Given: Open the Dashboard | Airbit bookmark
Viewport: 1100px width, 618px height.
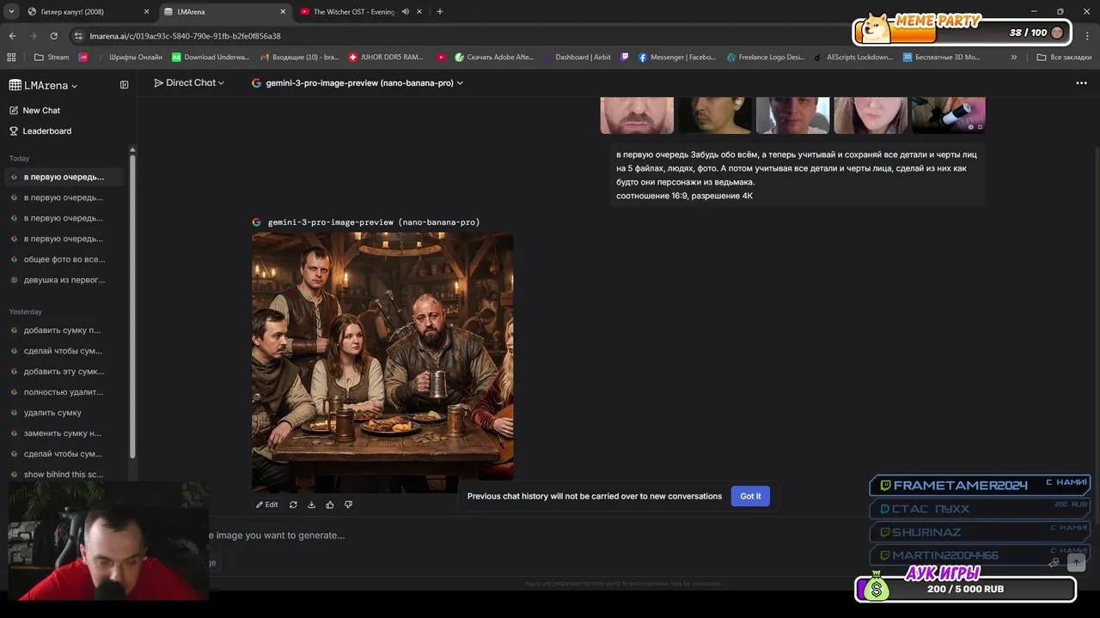Looking at the screenshot, I should 577,58.
